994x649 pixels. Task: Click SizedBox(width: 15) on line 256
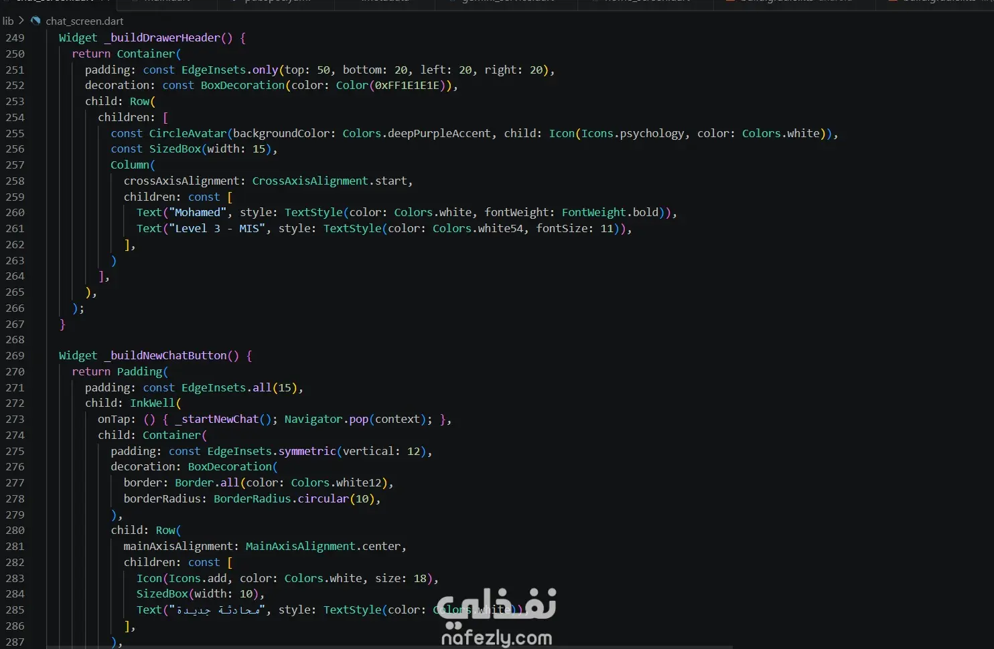(210, 149)
